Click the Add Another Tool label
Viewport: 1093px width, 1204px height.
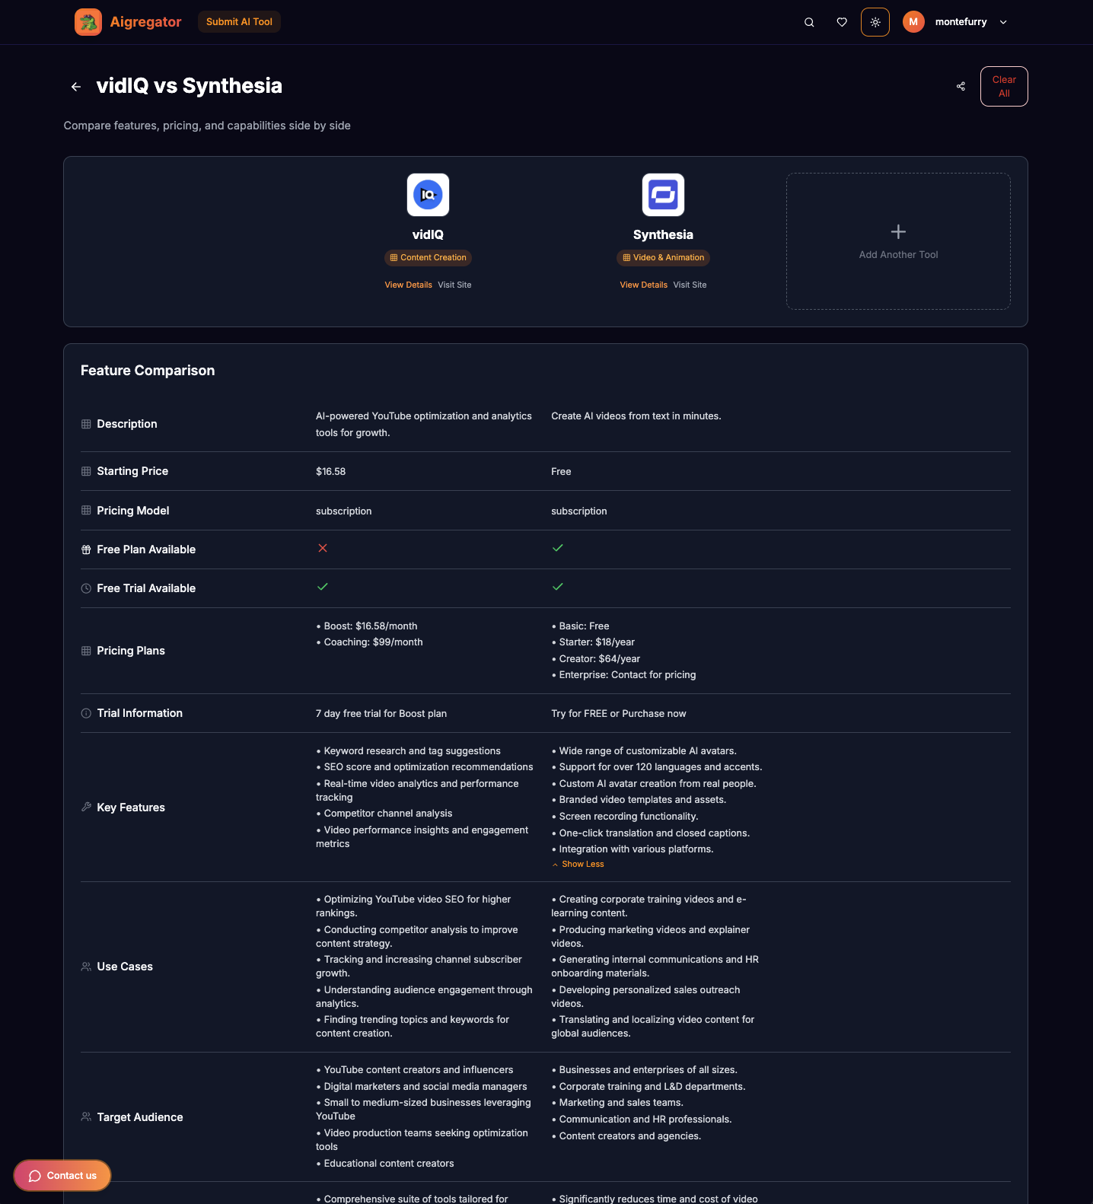tap(898, 255)
